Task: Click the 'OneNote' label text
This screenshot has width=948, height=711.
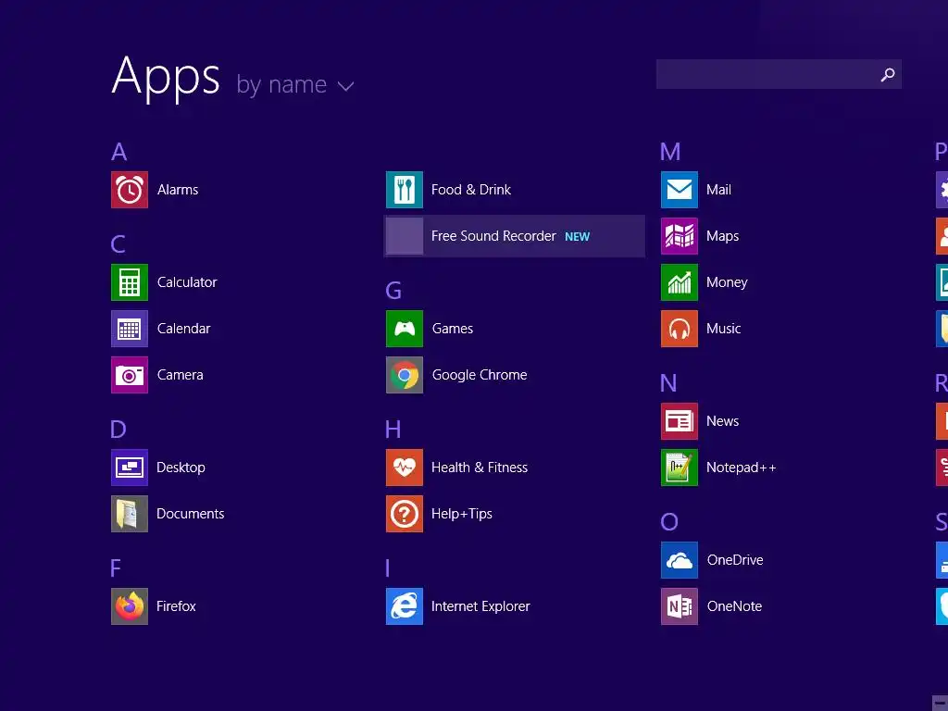Action: (734, 606)
